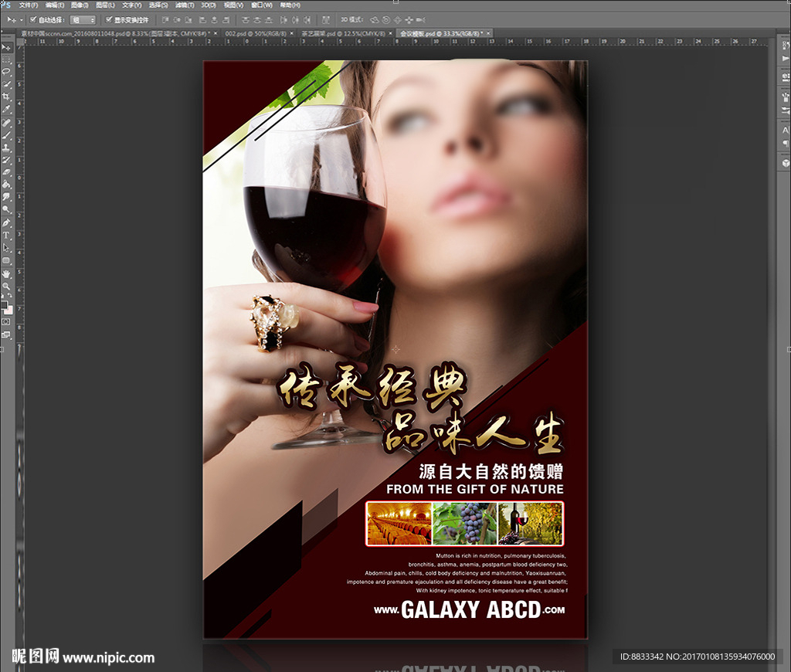791x672 pixels.
Task: Toggle Quick Mask mode icon
Action: (x=6, y=321)
